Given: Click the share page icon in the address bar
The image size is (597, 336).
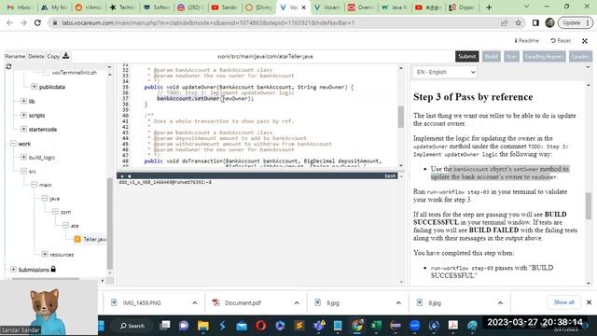Looking at the screenshot, I should coord(504,22).
